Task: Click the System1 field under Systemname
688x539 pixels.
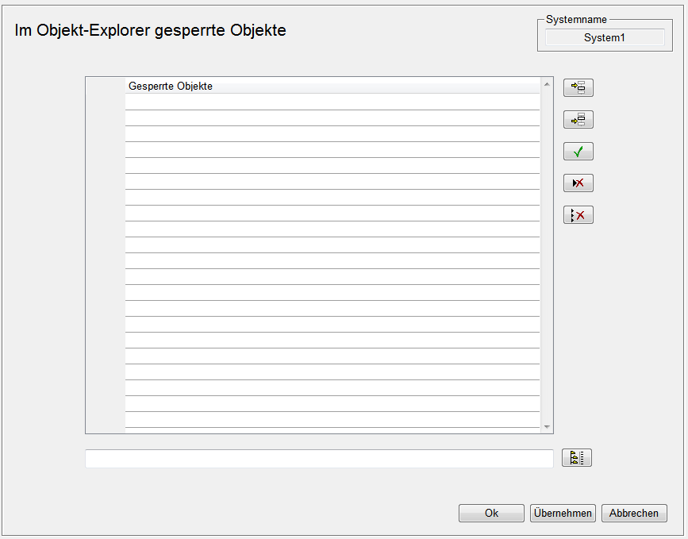Action: pos(605,38)
